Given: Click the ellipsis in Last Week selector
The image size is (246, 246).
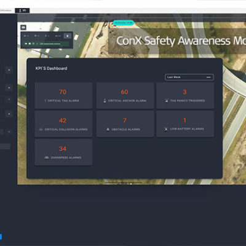Looking at the screenshot, I should pyautogui.click(x=208, y=77).
